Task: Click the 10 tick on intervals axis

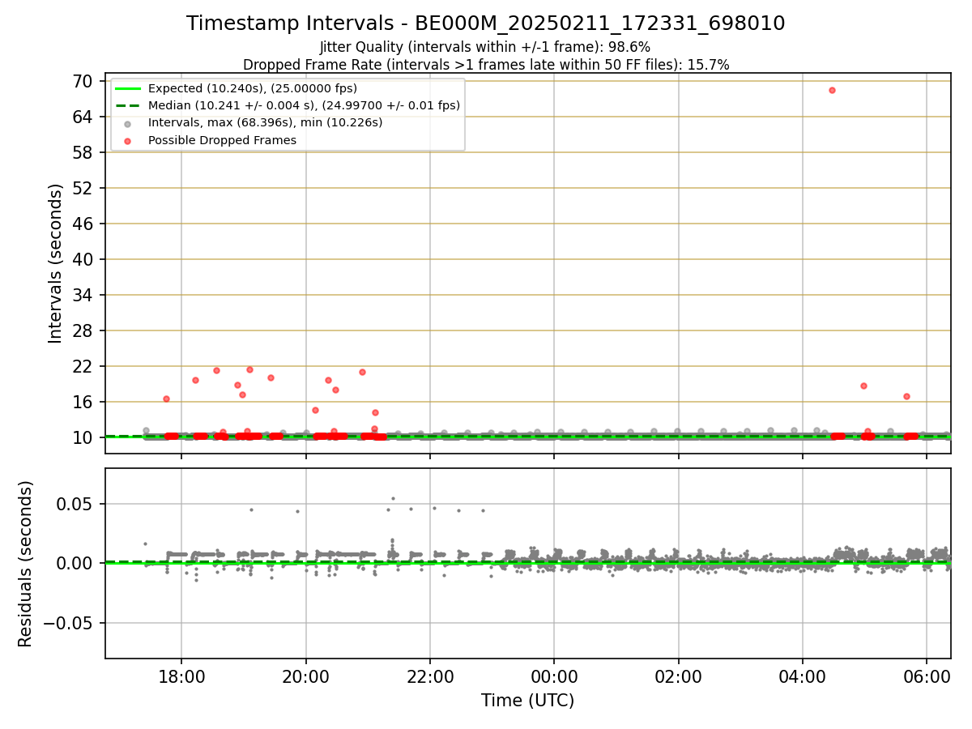Action: coord(84,437)
